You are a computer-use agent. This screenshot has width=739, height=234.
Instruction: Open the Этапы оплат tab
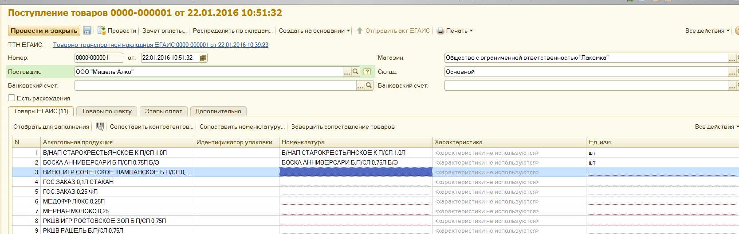[x=163, y=111]
